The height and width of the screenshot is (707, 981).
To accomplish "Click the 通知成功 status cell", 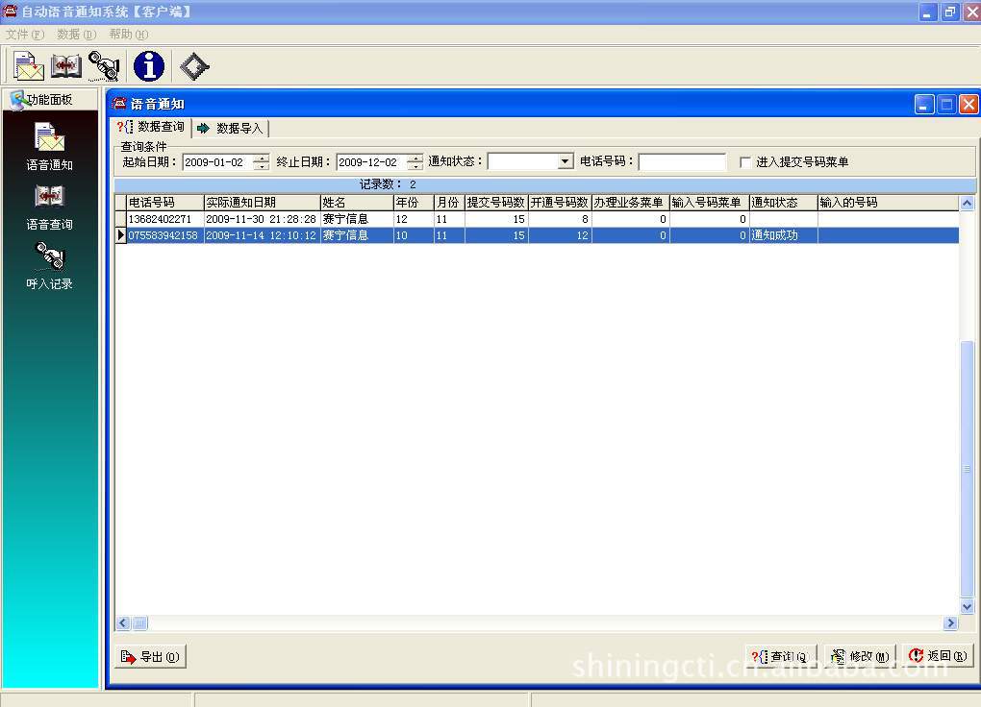I will 783,235.
